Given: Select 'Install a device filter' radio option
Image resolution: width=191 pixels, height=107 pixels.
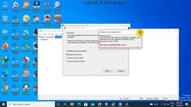Looking at the screenshot, I should click(67, 55).
